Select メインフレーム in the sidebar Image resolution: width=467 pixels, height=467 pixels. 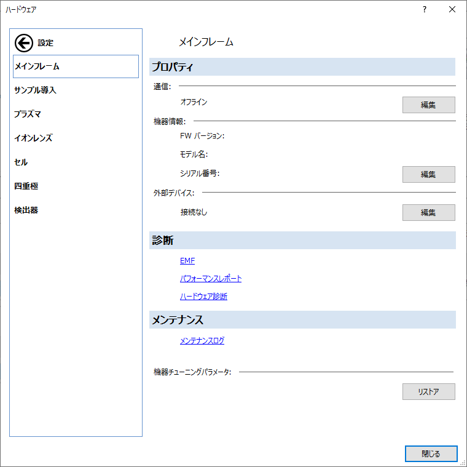point(76,66)
